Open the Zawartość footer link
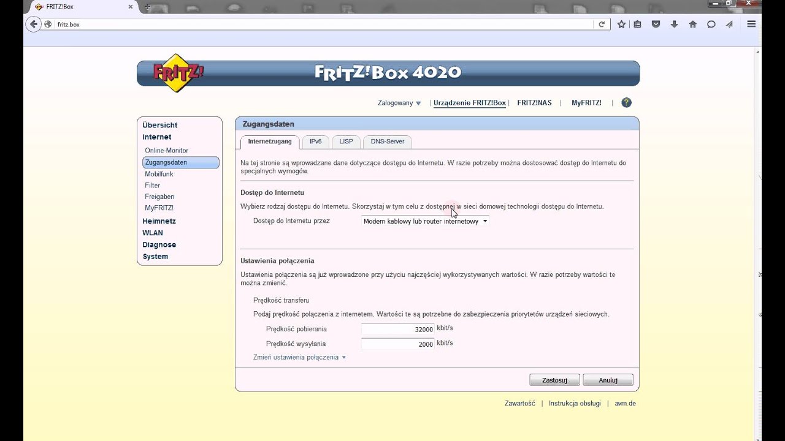 pyautogui.click(x=520, y=404)
